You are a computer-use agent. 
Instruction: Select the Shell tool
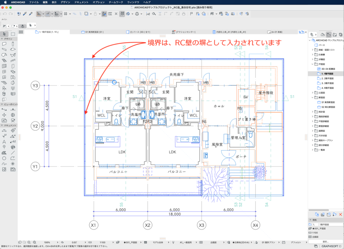[13, 55]
